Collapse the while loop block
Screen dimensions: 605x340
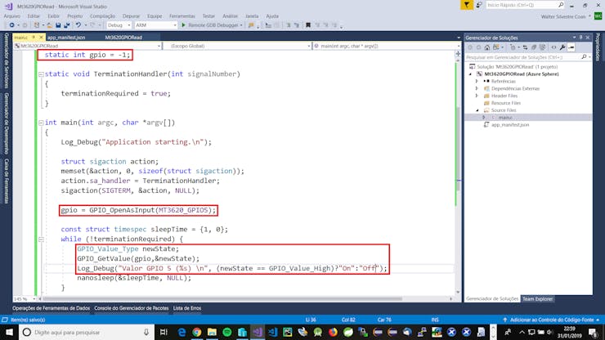41,239
